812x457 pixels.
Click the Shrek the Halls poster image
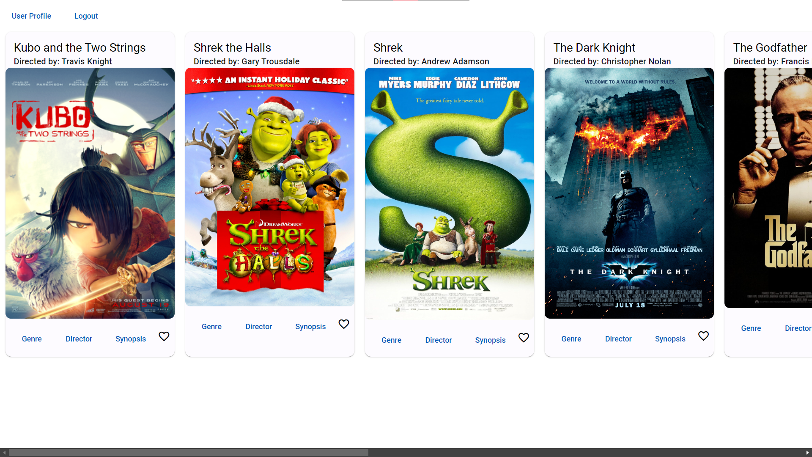270,187
